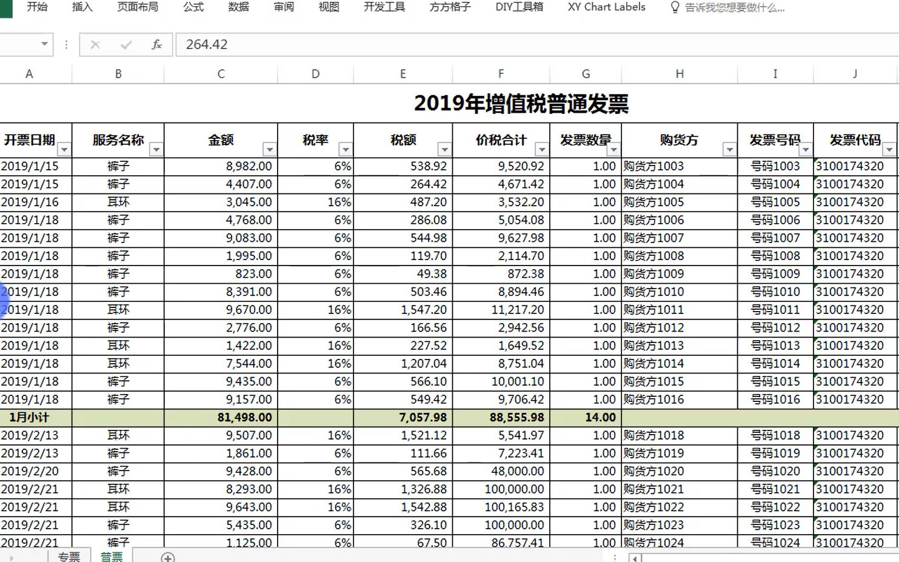Switch to the 页面布局 ribbon tab

coord(138,7)
